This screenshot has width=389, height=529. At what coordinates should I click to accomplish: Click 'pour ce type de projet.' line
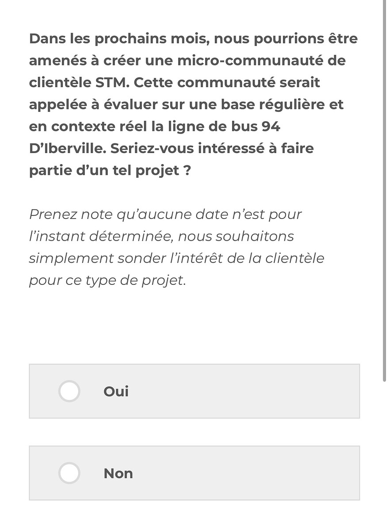(107, 280)
